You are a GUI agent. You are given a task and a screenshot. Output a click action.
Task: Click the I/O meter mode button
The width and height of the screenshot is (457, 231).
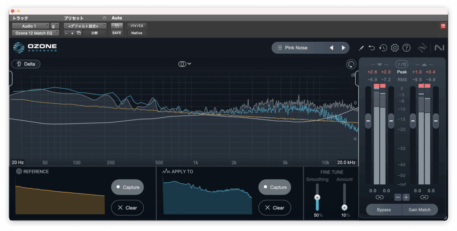click(402, 64)
